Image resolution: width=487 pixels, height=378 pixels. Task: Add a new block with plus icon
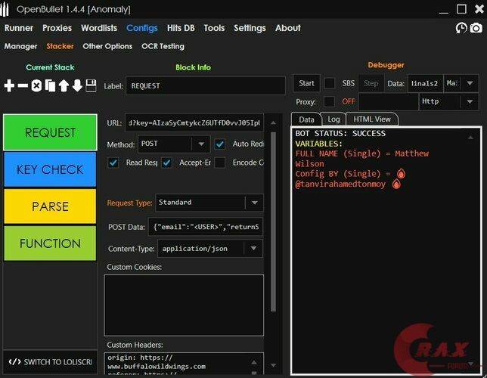(9, 85)
